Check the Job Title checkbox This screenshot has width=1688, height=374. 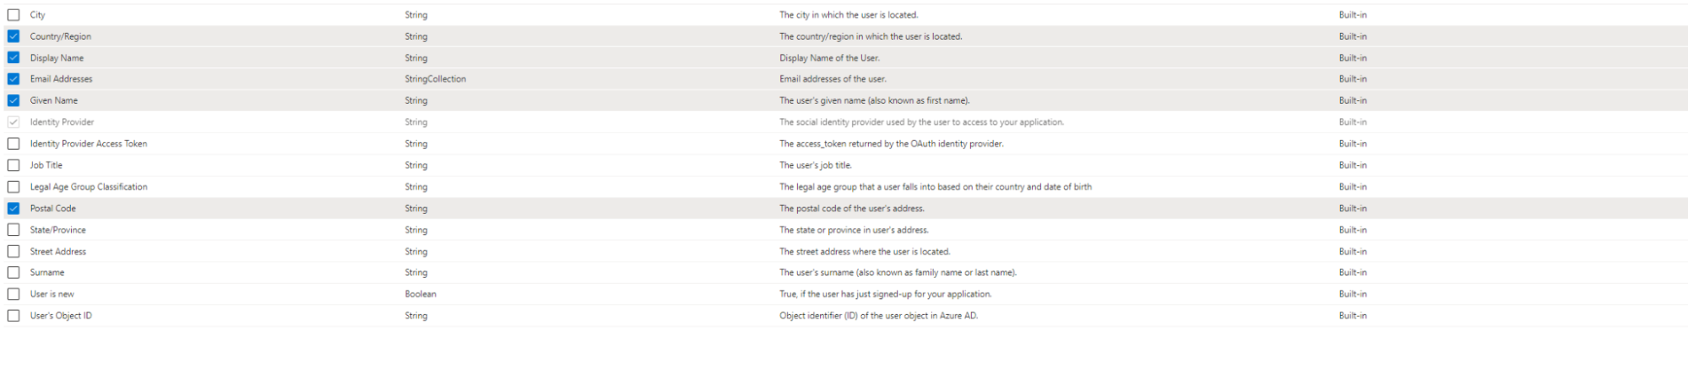click(x=14, y=165)
